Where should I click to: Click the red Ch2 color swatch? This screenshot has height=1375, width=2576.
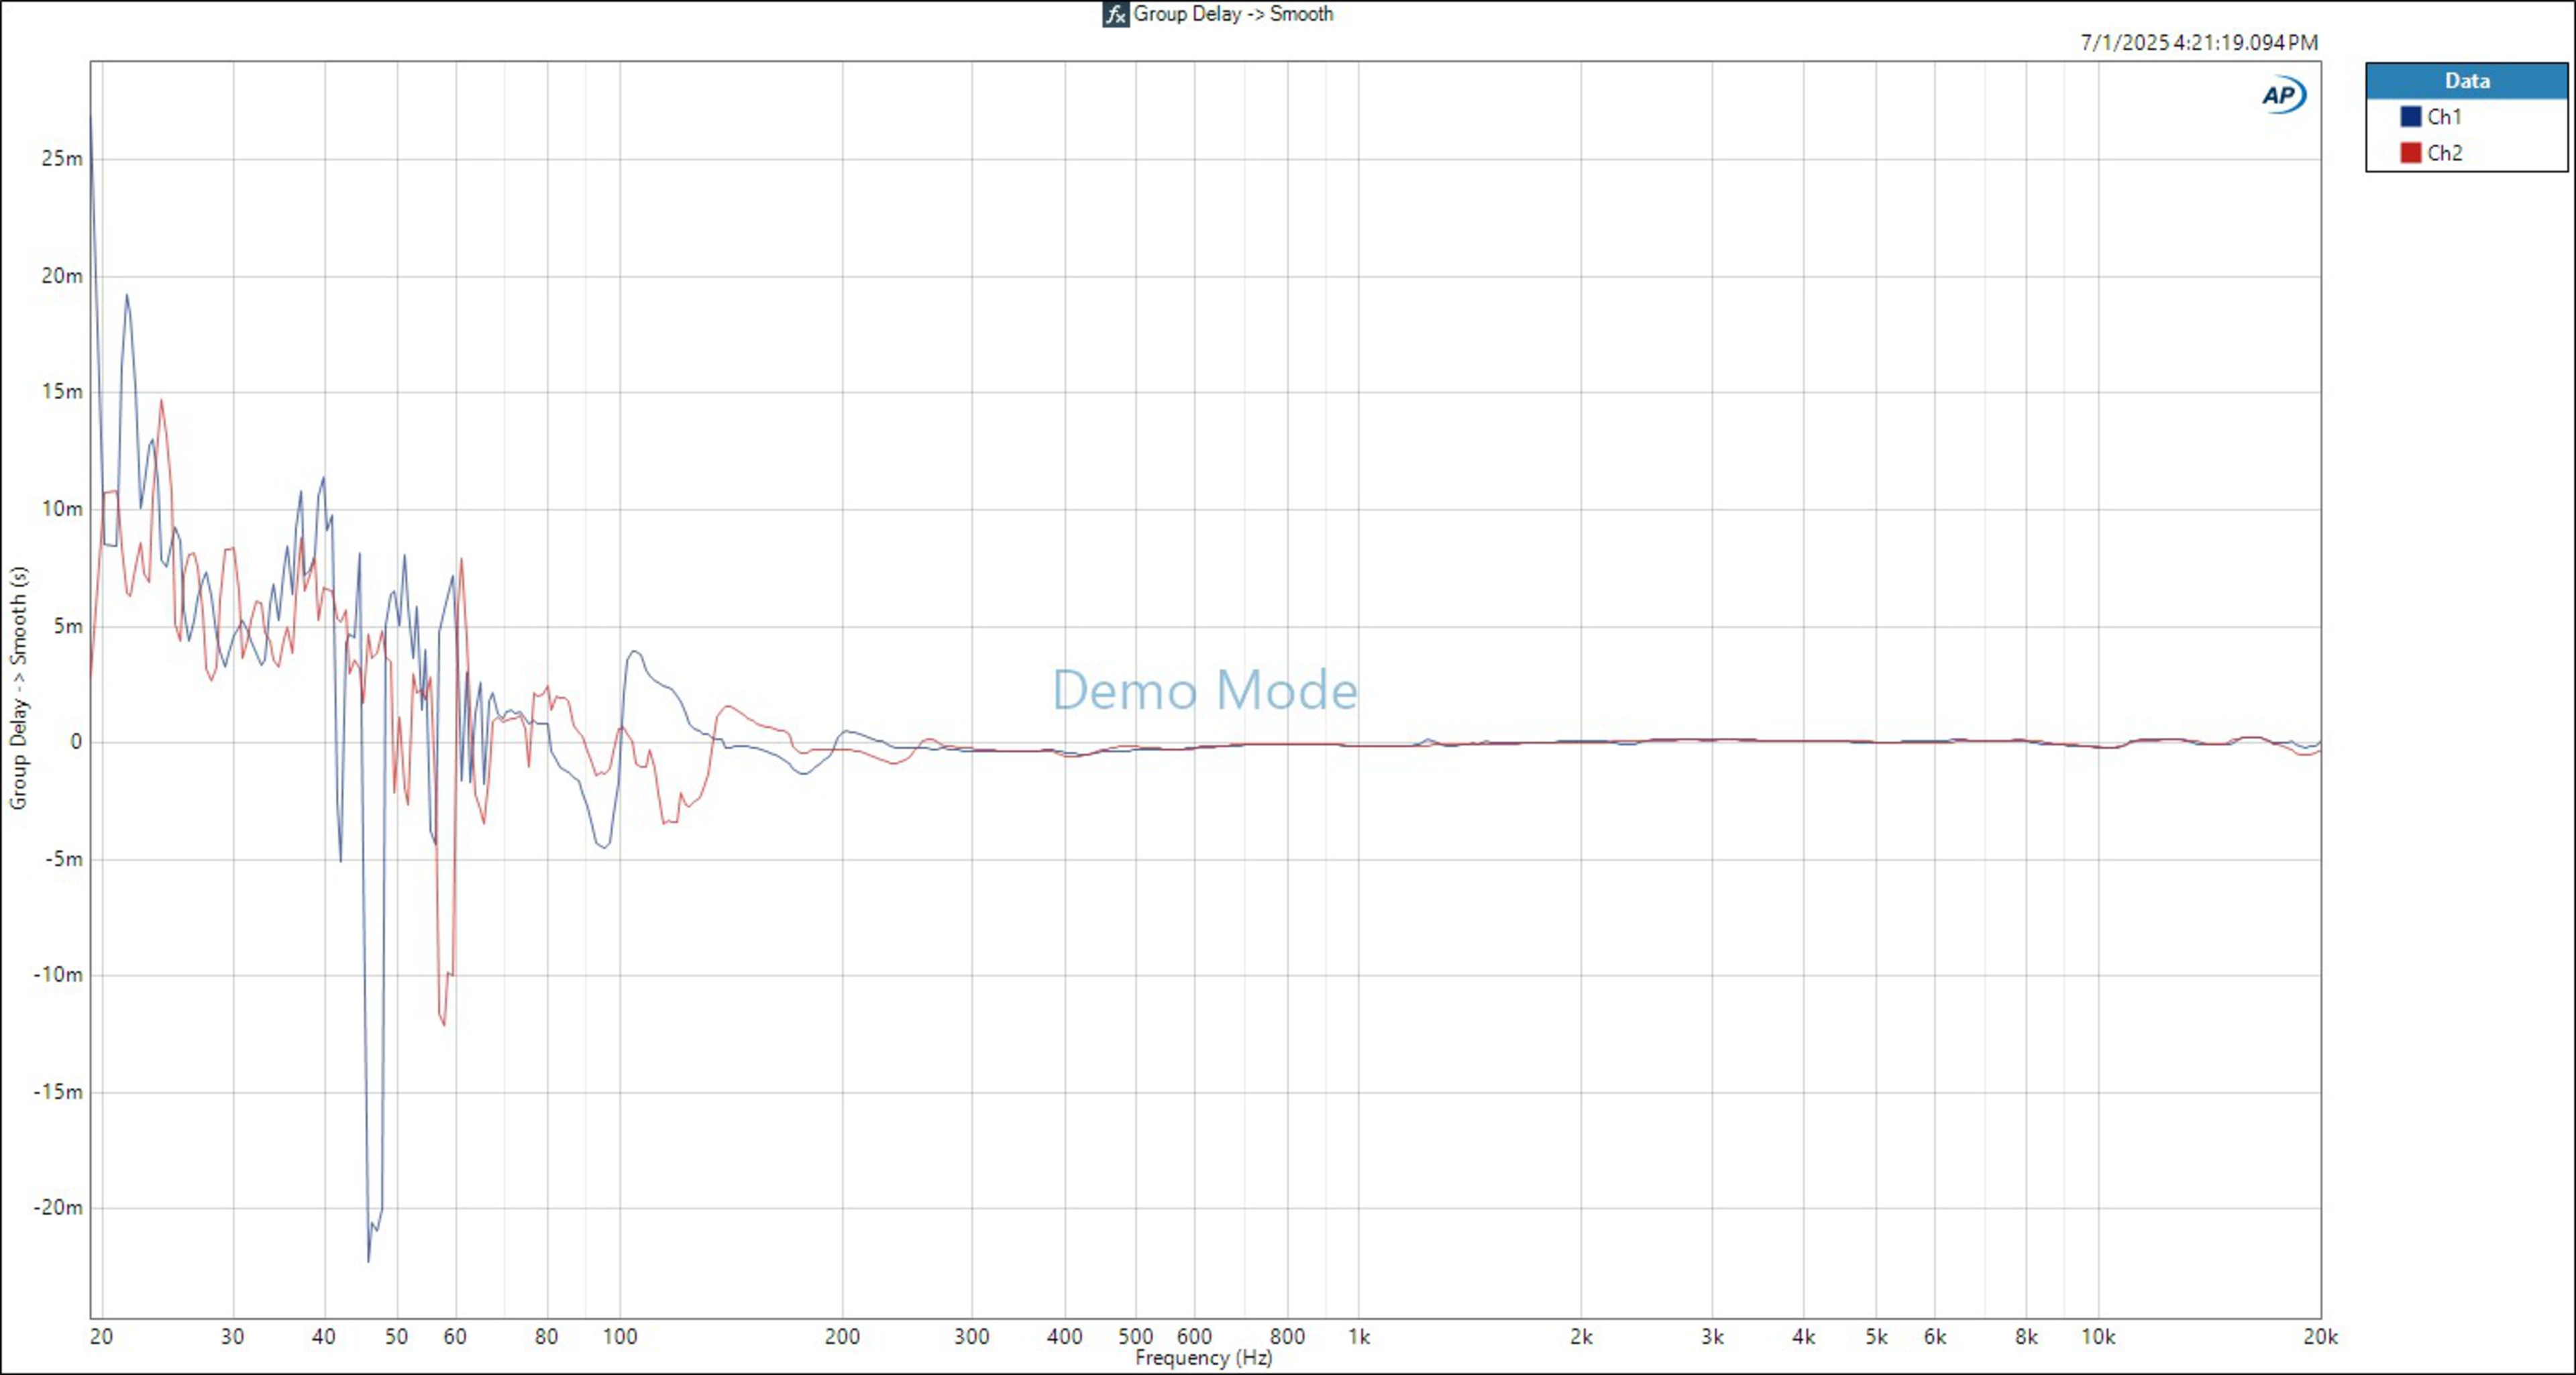coord(2410,153)
